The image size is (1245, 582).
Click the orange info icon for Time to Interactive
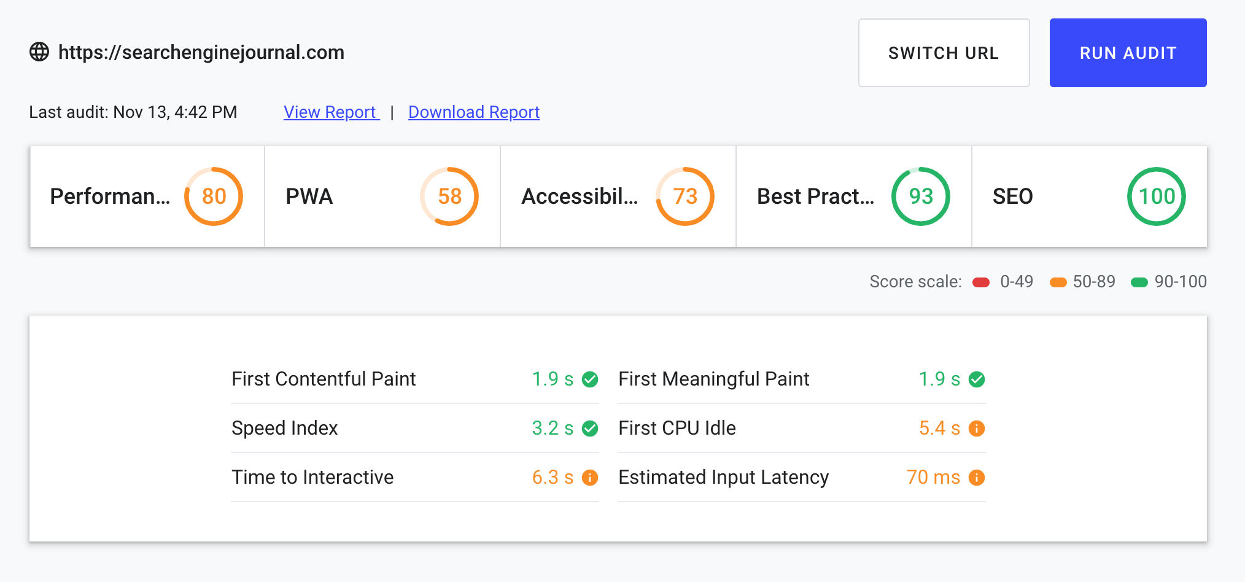[590, 478]
